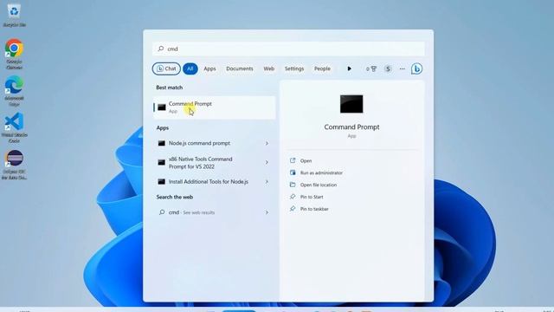The width and height of the screenshot is (554, 312).
Task: Click Pin to Start
Action: [312, 197]
